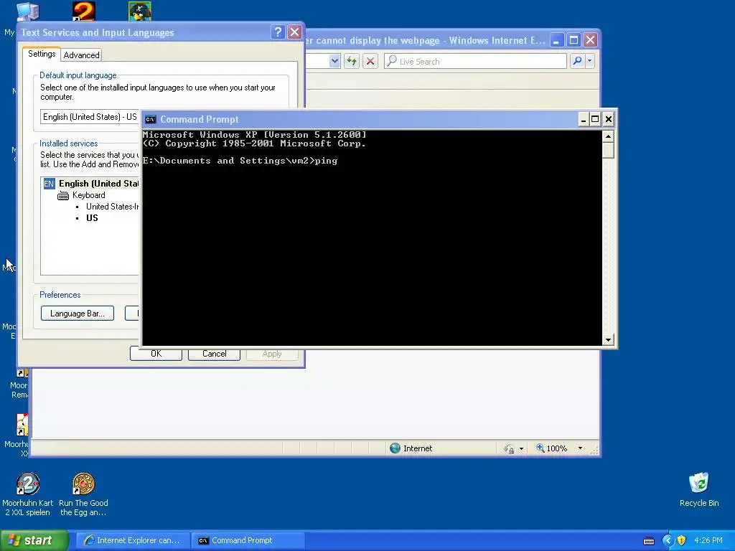This screenshot has height=551, width=735.
Task: Select the red number 2 desktop shortcut
Action: click(x=83, y=11)
